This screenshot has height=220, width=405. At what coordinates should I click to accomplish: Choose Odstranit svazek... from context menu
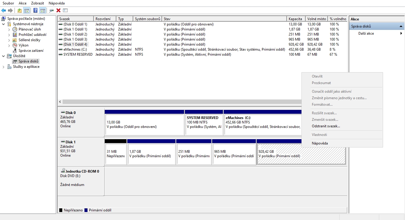coord(326,126)
